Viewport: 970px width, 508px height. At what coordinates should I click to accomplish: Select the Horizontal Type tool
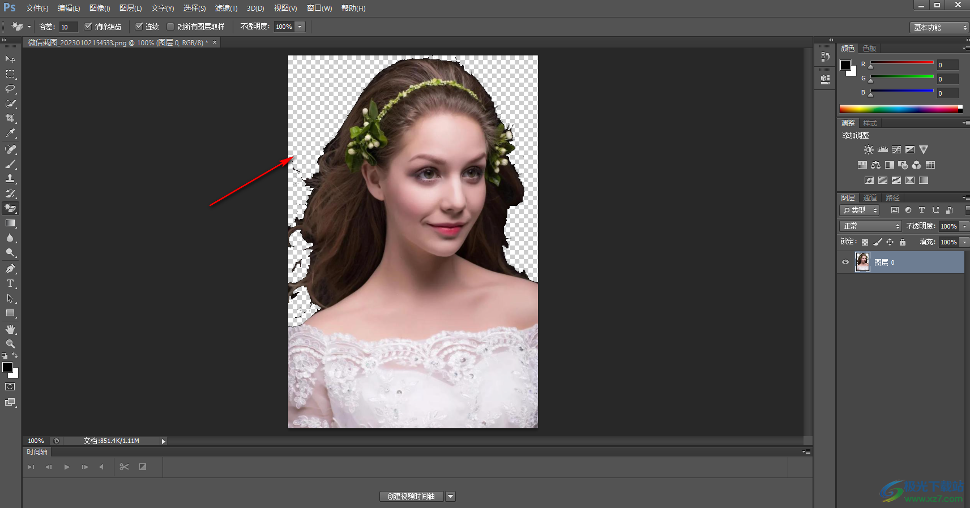pos(10,283)
